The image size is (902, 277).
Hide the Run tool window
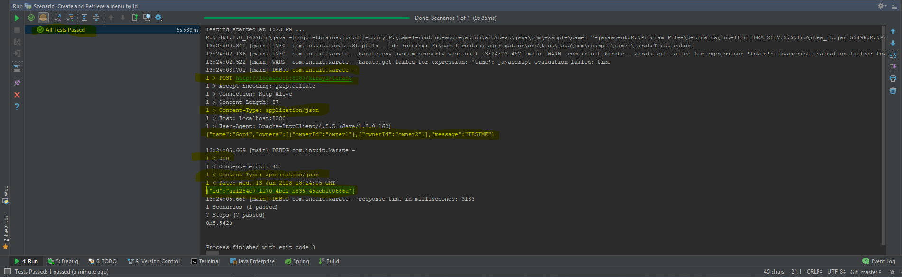[x=893, y=6]
